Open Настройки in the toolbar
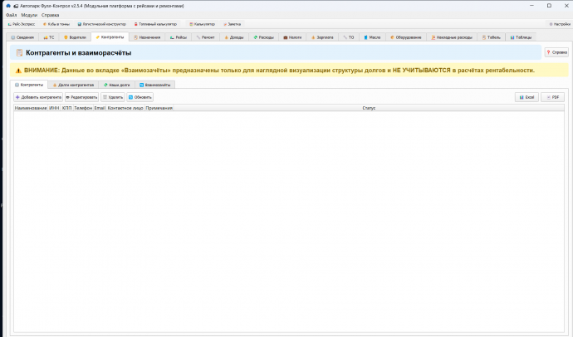 (x=560, y=24)
